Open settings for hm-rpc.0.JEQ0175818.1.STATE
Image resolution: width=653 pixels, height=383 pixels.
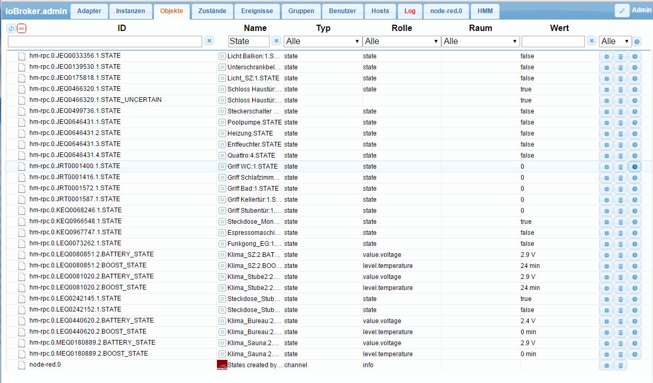(606, 78)
